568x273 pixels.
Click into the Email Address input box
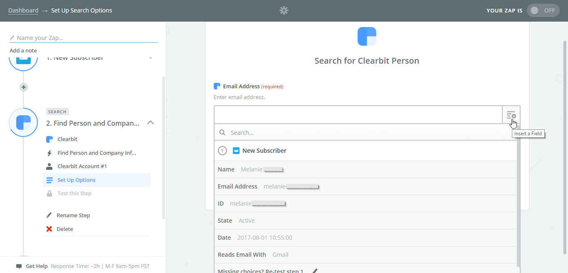[358, 115]
